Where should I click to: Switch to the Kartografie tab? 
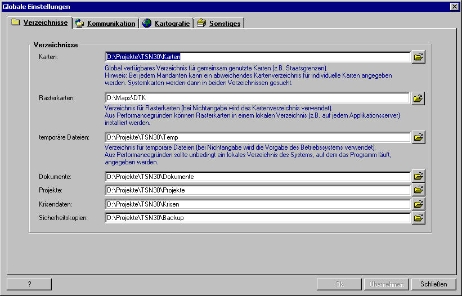[166, 23]
